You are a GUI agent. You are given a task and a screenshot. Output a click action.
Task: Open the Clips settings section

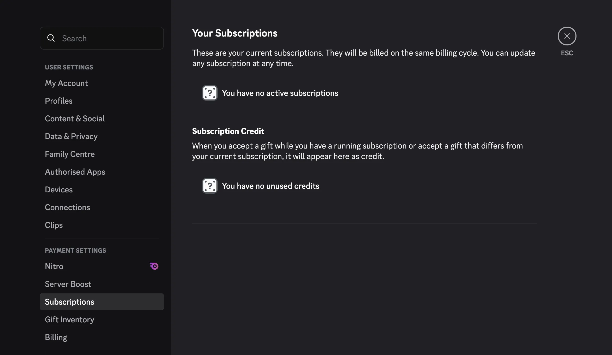coord(54,225)
